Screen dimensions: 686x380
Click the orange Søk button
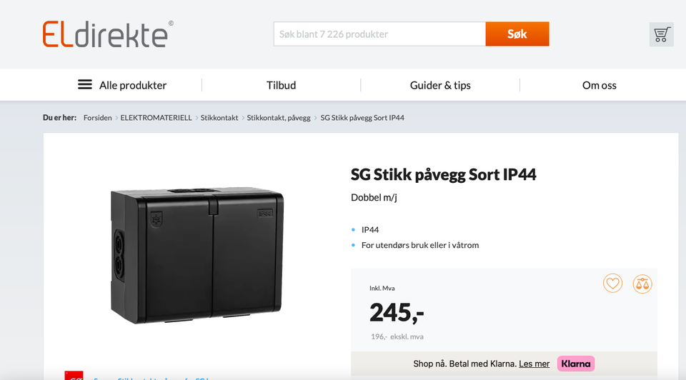pos(517,34)
